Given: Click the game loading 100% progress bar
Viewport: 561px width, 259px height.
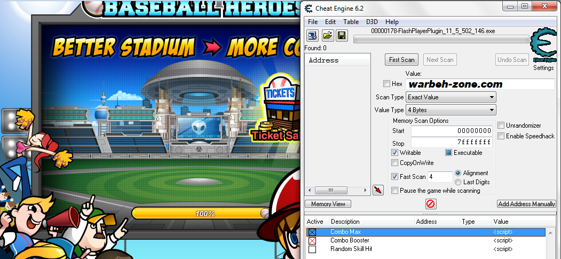Looking at the screenshot, I should tap(200, 214).
